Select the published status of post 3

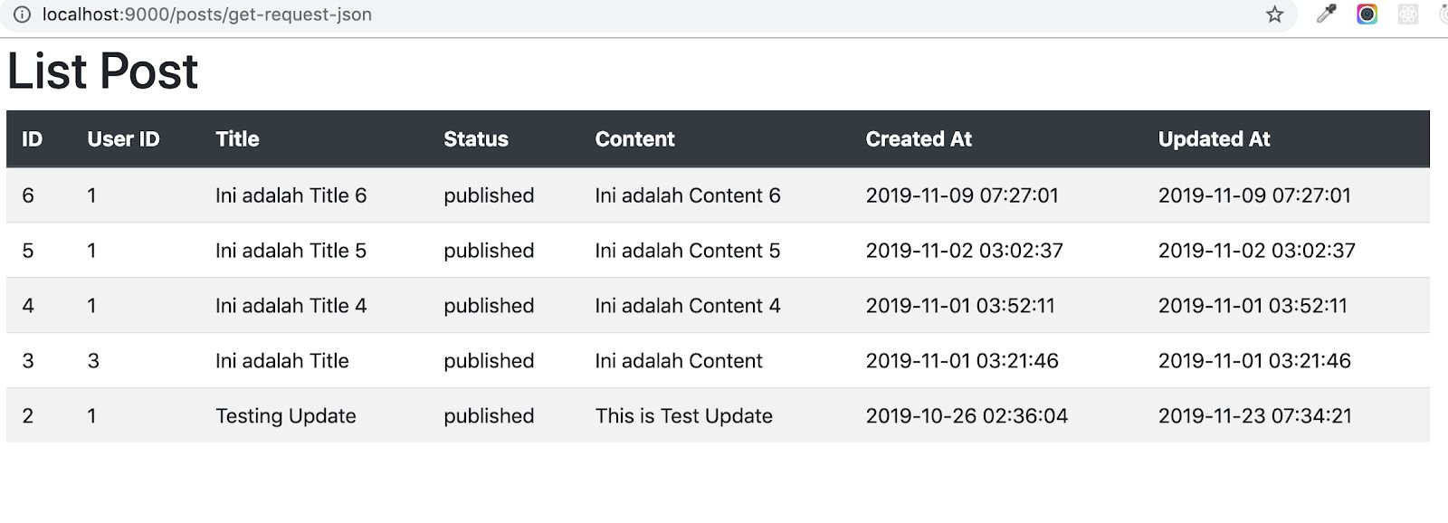488,360
